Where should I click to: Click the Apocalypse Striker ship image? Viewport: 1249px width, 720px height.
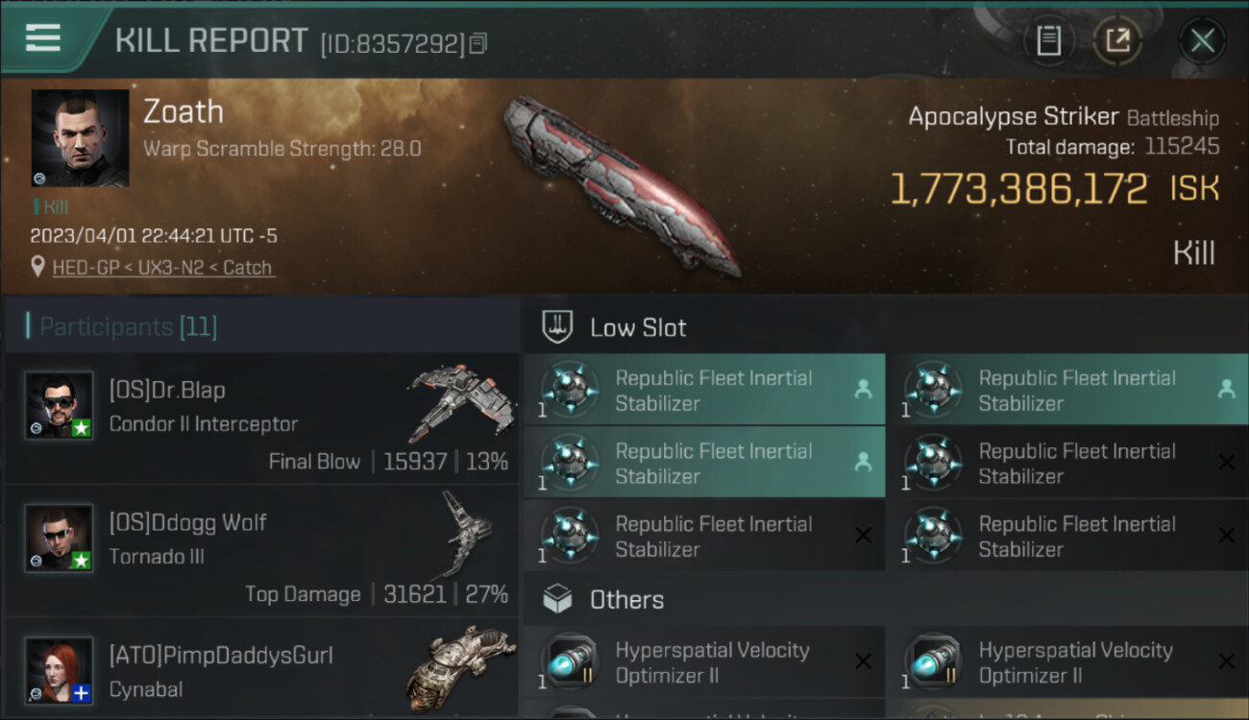(623, 182)
